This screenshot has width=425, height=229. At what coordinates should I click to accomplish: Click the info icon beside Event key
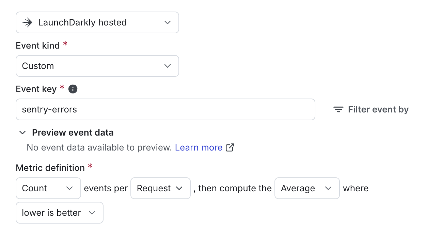point(73,89)
